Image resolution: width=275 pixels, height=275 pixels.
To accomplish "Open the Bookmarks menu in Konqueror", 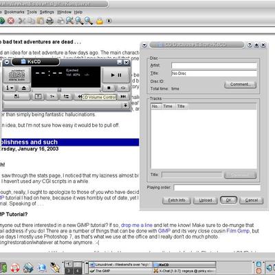I will point(14,12).
